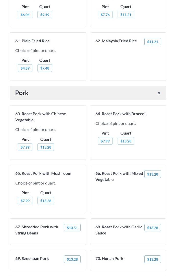Select Plain Fried Rice pint $4.89
The height and width of the screenshot is (276, 176).
pyautogui.click(x=25, y=68)
